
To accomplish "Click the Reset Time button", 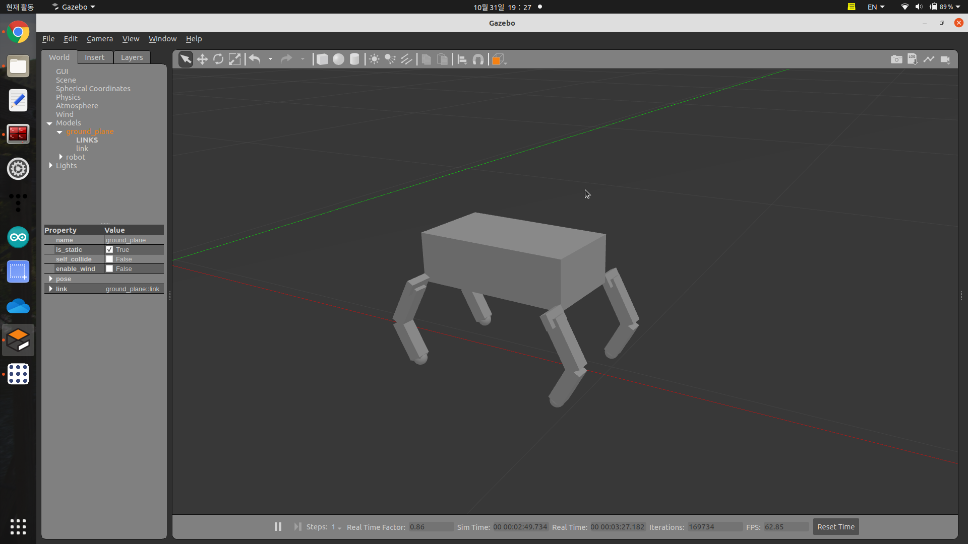I will (x=835, y=527).
